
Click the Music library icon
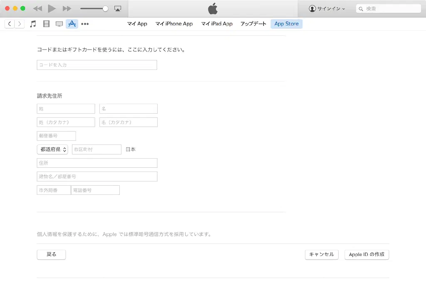pos(33,24)
